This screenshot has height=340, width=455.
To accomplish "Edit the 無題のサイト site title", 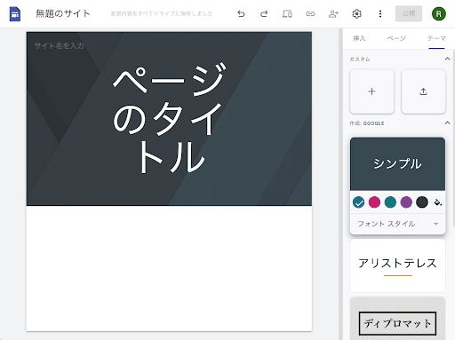I will pyautogui.click(x=63, y=13).
